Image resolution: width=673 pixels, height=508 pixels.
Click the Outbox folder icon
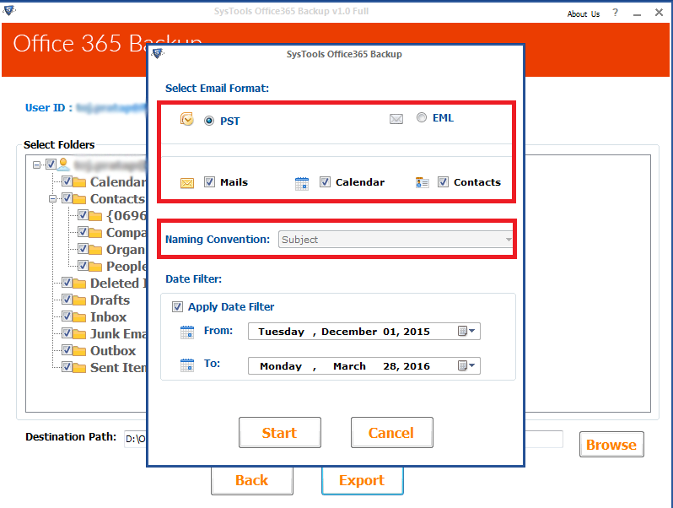pos(79,351)
